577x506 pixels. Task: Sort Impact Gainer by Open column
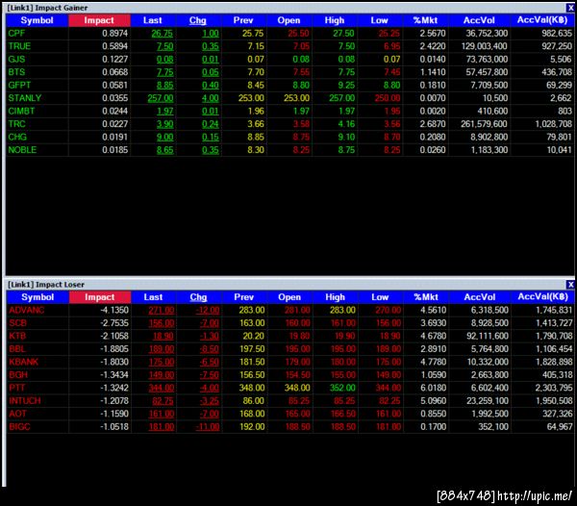(289, 20)
